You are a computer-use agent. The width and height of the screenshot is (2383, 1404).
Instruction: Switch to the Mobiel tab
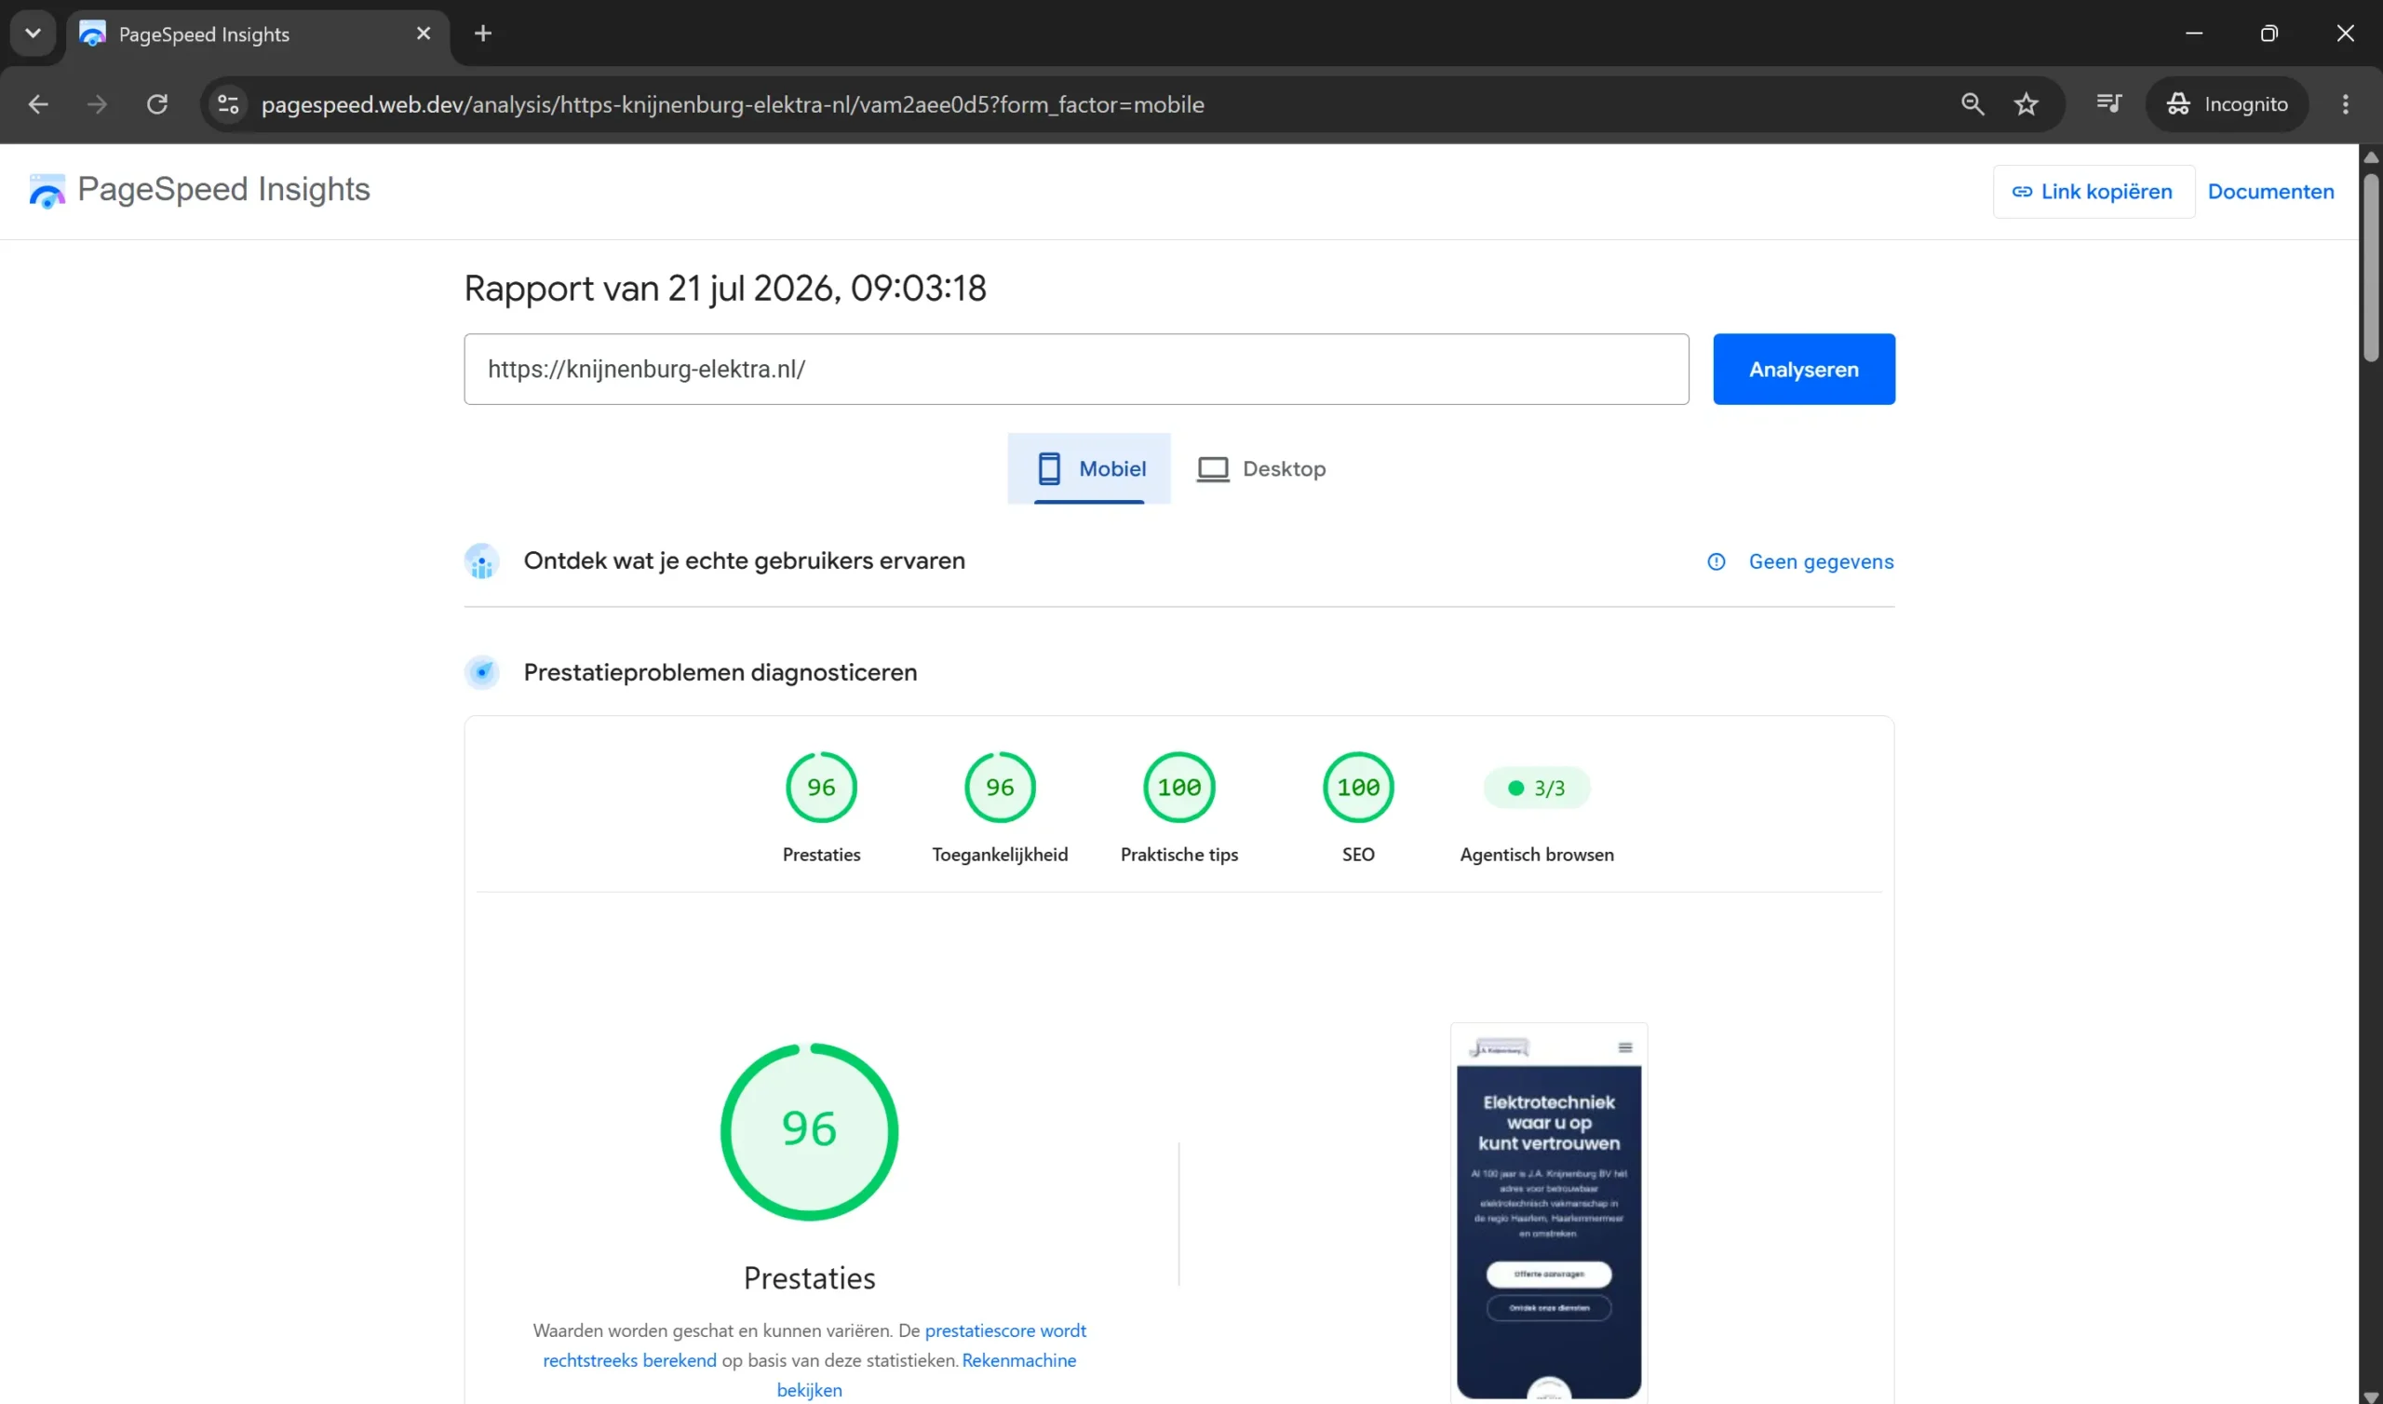pyautogui.click(x=1089, y=468)
